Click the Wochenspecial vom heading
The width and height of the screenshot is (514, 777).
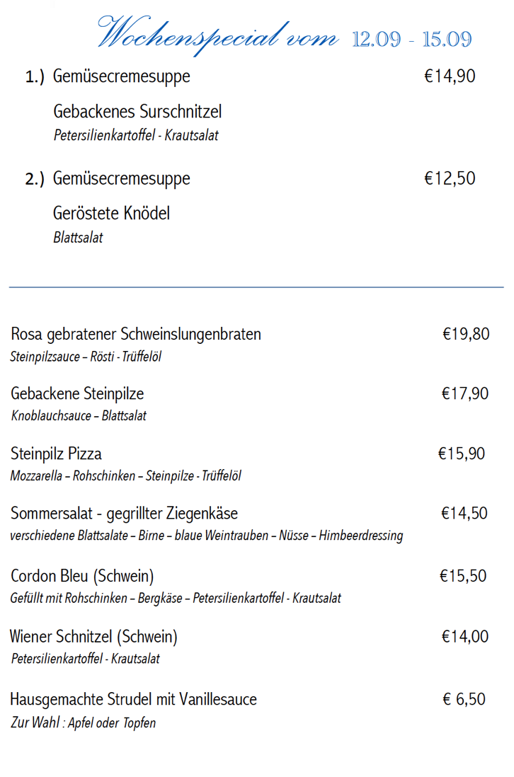tap(218, 34)
